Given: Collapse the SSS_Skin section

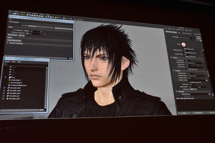Looking at the screenshot, I should point(177,91).
